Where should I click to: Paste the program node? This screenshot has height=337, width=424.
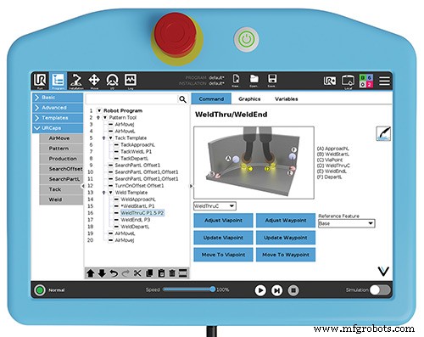point(161,273)
